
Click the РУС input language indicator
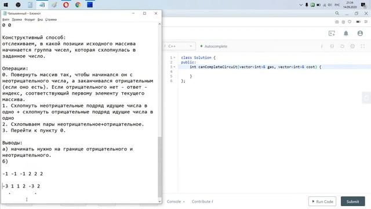(x=337, y=5)
